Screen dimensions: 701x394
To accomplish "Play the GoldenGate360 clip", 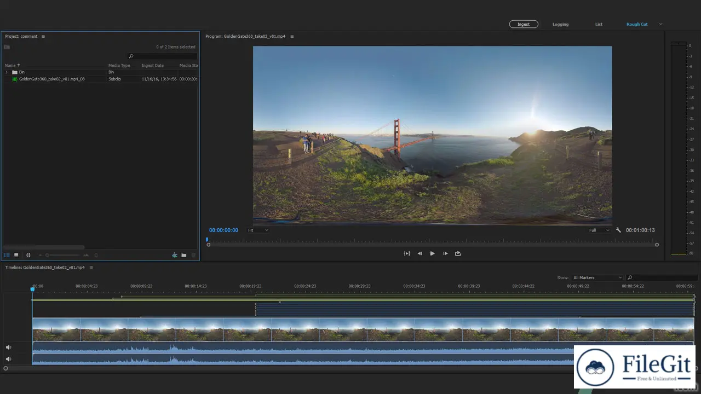I will (x=432, y=253).
